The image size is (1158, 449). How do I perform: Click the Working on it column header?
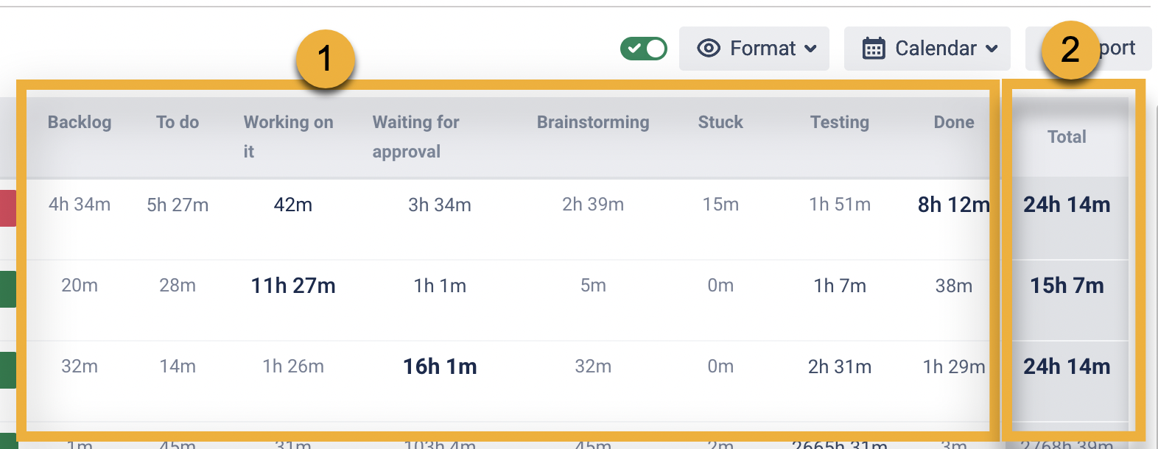tap(288, 136)
